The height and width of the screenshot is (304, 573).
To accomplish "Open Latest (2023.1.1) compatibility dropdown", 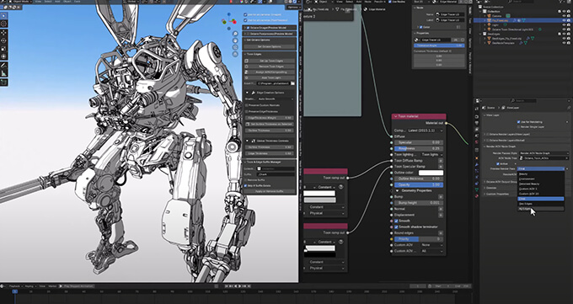I will pyautogui.click(x=424, y=131).
